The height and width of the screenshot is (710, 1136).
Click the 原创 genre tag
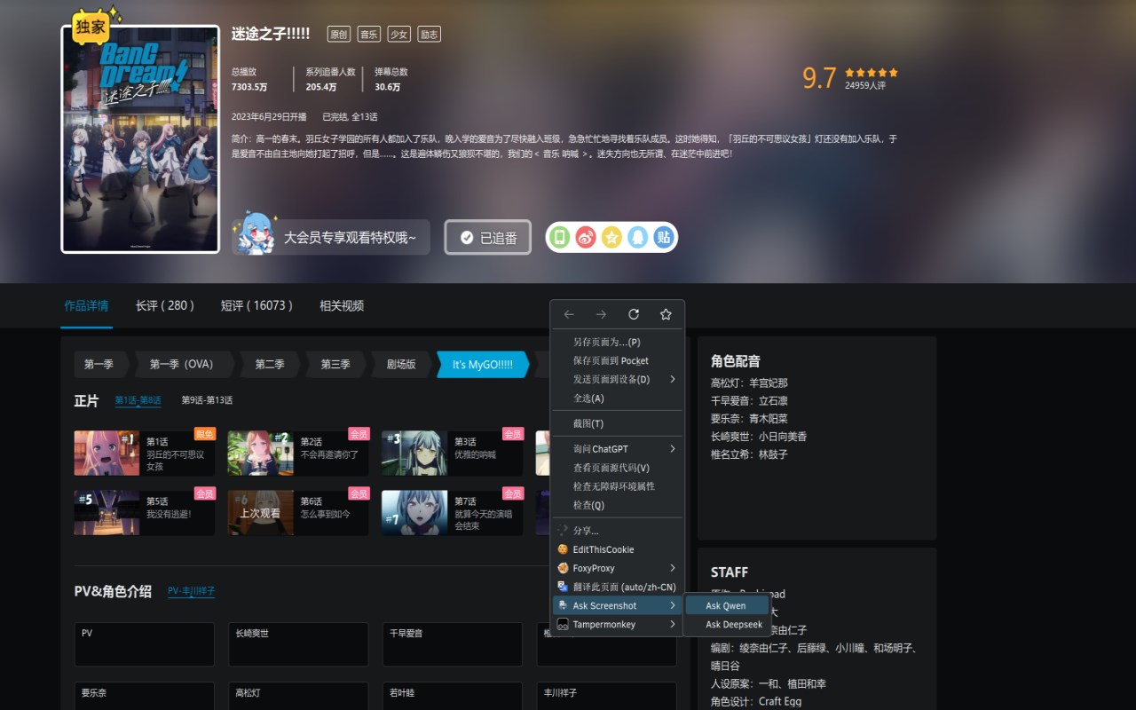tap(338, 34)
